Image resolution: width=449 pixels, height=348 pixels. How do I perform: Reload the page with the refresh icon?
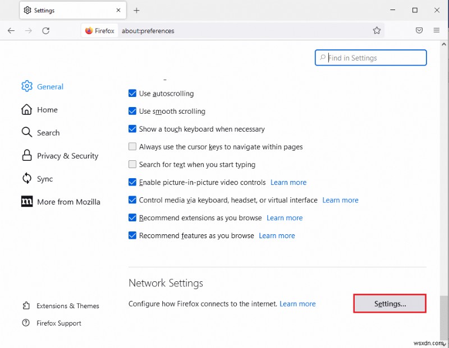click(47, 31)
